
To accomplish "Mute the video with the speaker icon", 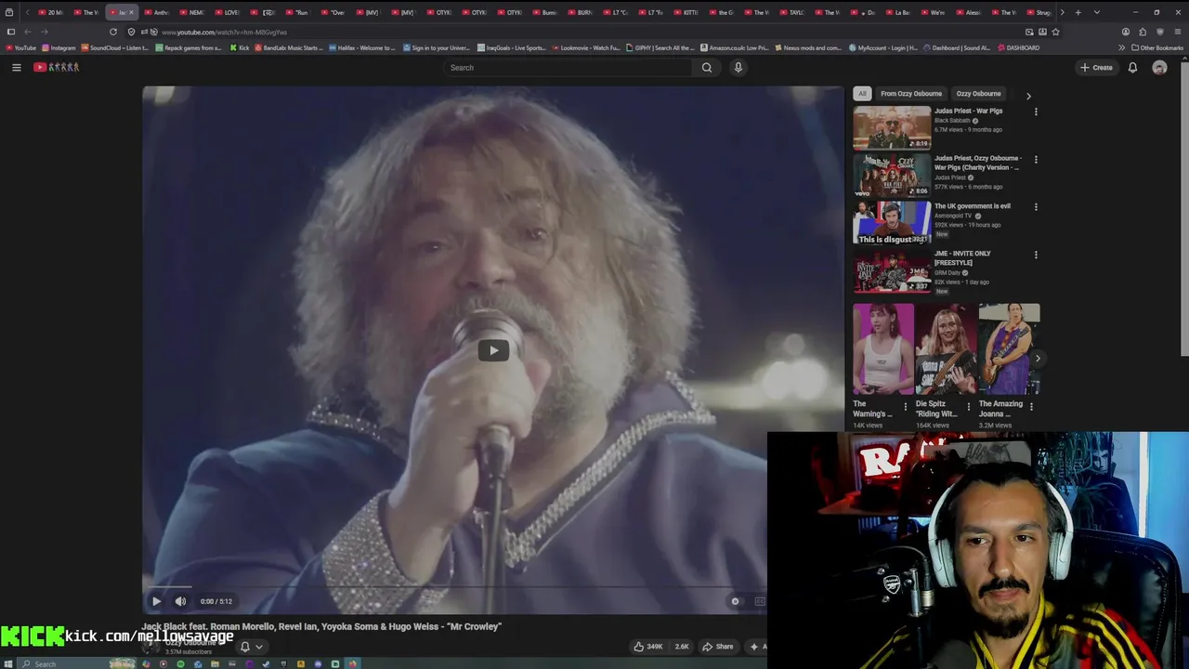I will pos(180,601).
